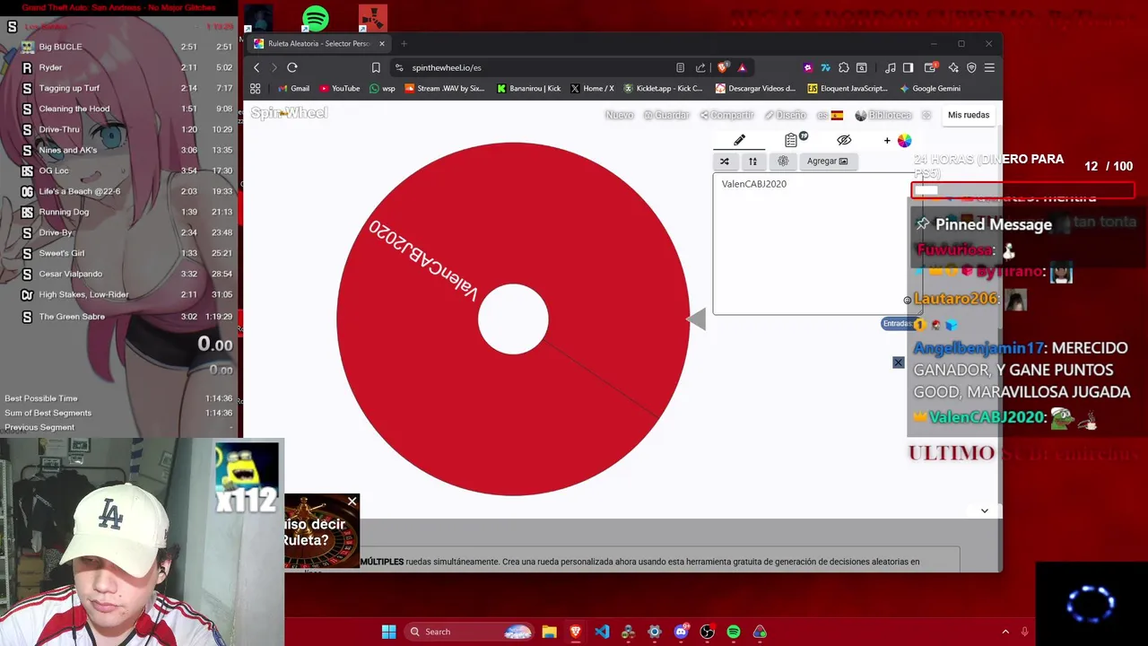This screenshot has height=646, width=1148.
Task: Open Eloquent JavaScript bookmark
Action: tap(848, 88)
